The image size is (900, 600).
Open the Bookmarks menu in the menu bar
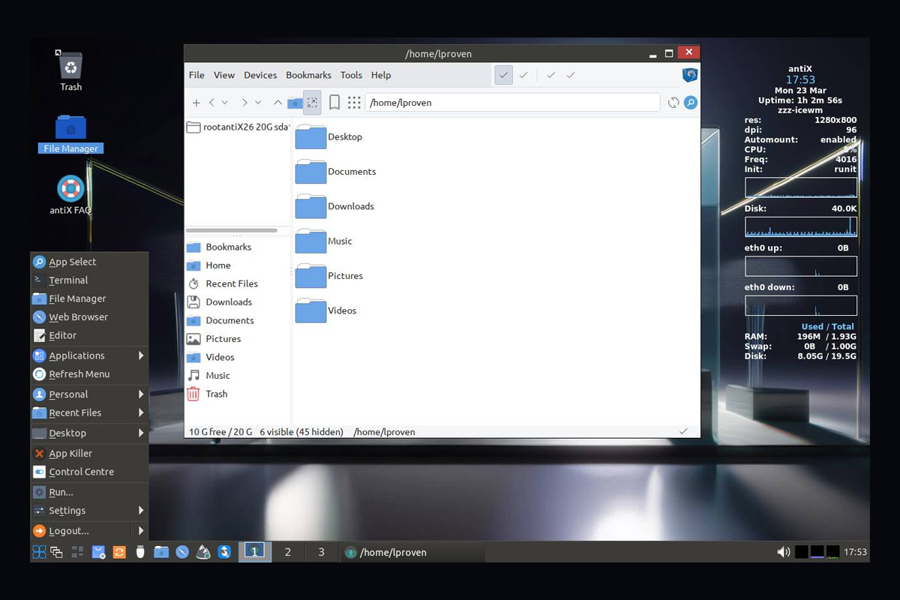tap(308, 75)
